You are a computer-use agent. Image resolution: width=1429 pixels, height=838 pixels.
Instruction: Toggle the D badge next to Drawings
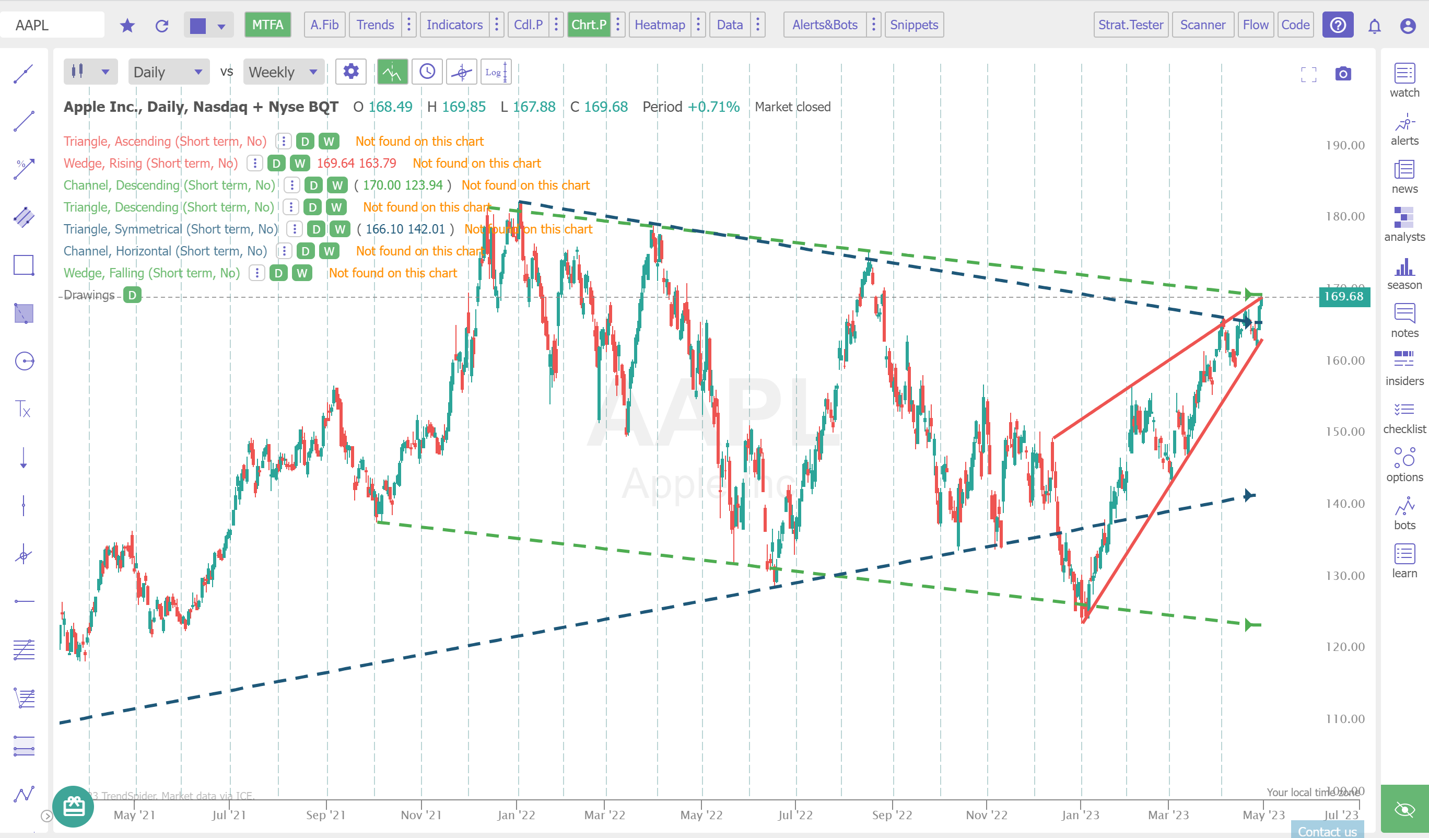pos(132,295)
